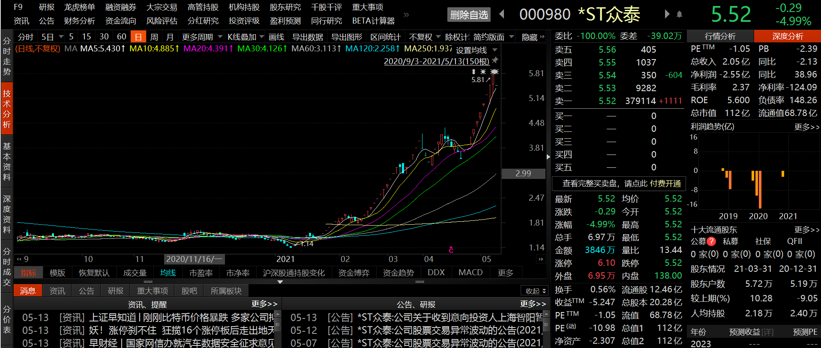
Task: Click the MA5 white moving average label
Action: (x=102, y=48)
